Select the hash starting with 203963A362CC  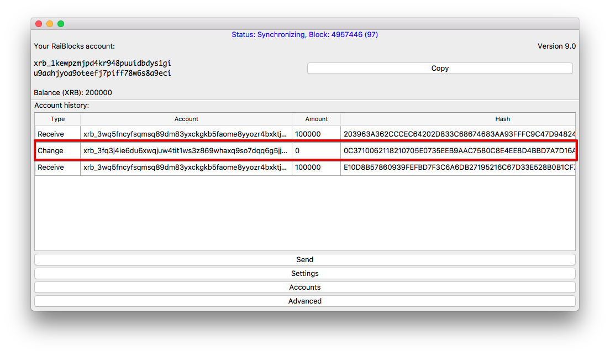[x=458, y=134]
